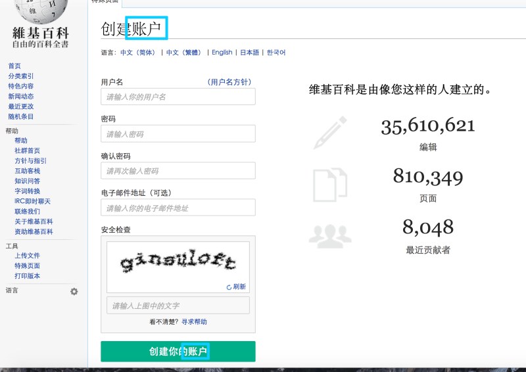Open 上传文件 in the tools section
This screenshot has height=372, width=526.
(27, 255)
